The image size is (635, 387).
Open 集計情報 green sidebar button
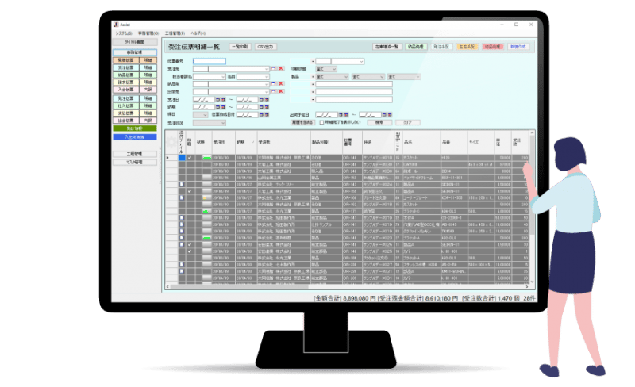134,128
